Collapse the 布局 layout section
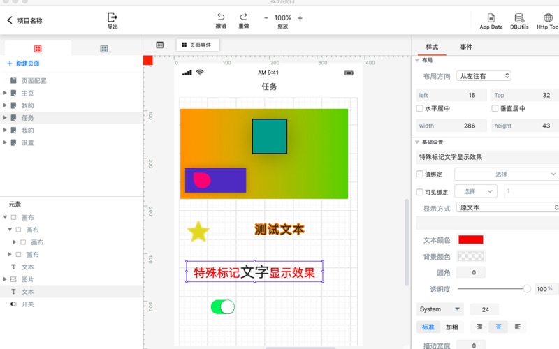 417,60
